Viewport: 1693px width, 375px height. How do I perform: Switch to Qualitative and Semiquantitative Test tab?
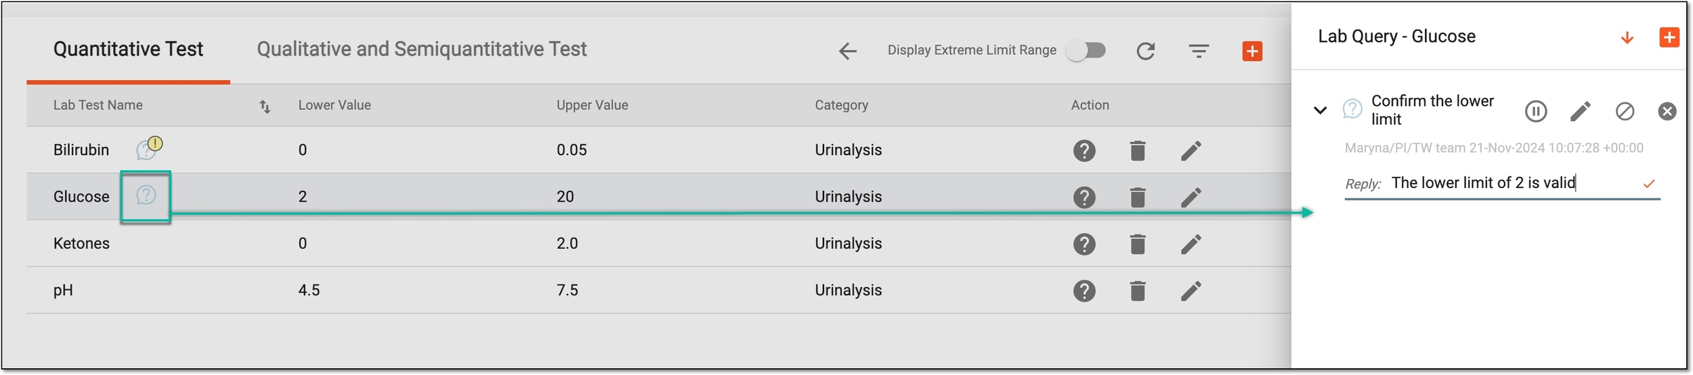point(421,49)
